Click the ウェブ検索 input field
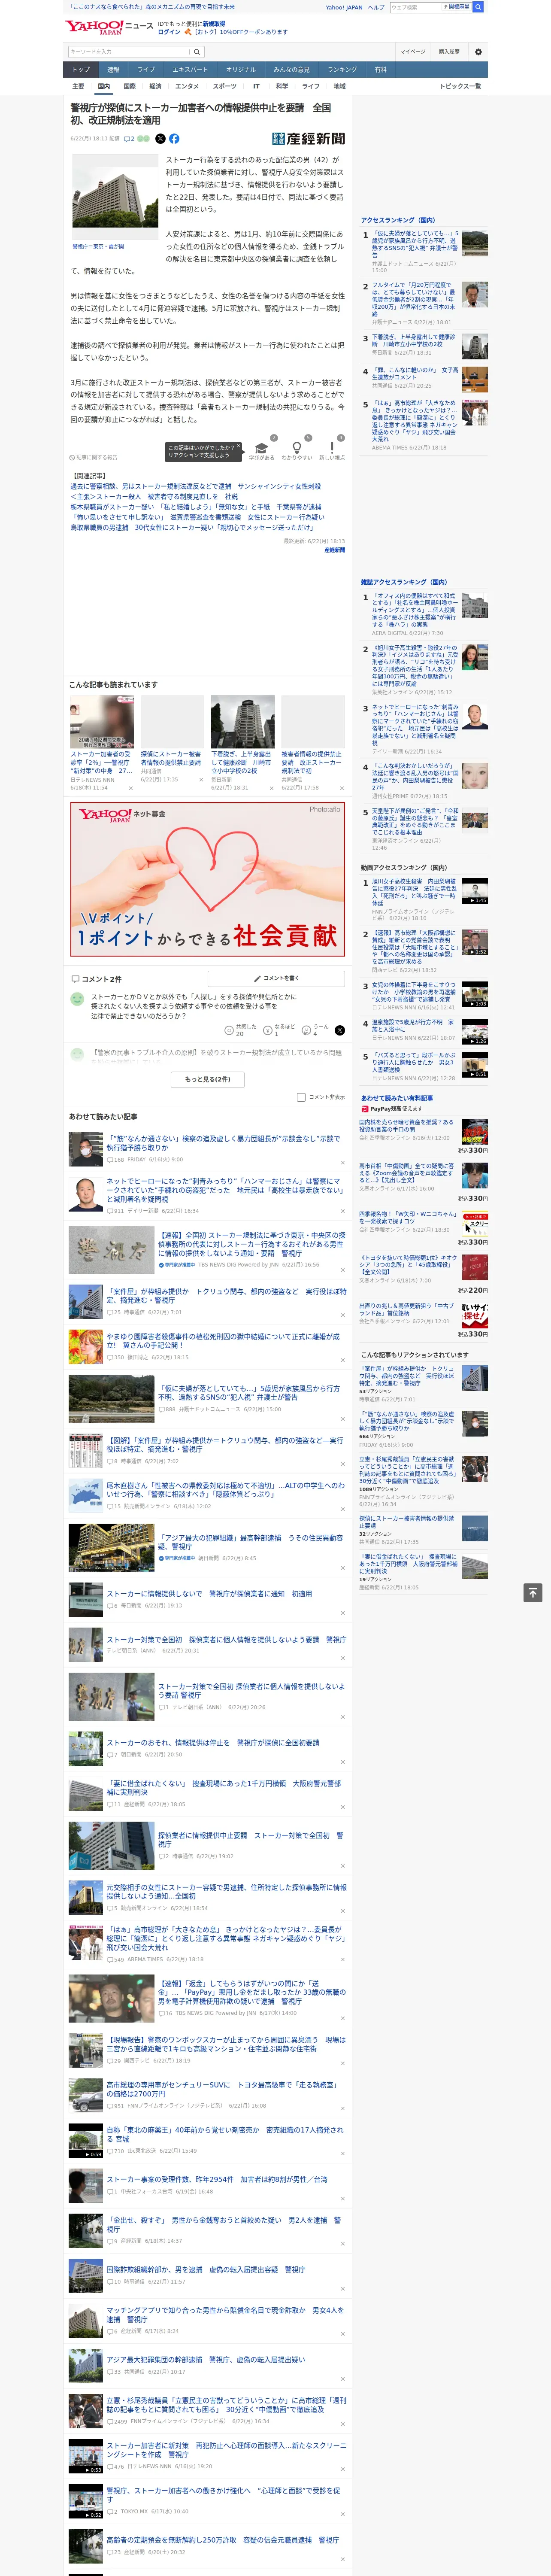The width and height of the screenshot is (551, 2576). 415,7
